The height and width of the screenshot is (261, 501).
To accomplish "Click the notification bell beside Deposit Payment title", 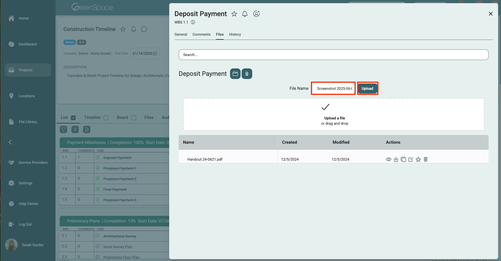I will pos(245,14).
